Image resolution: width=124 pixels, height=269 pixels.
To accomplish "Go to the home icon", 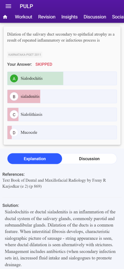I will (x=5, y=17).
